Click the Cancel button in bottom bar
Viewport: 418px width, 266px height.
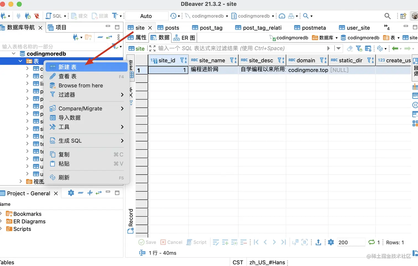[x=171, y=242]
